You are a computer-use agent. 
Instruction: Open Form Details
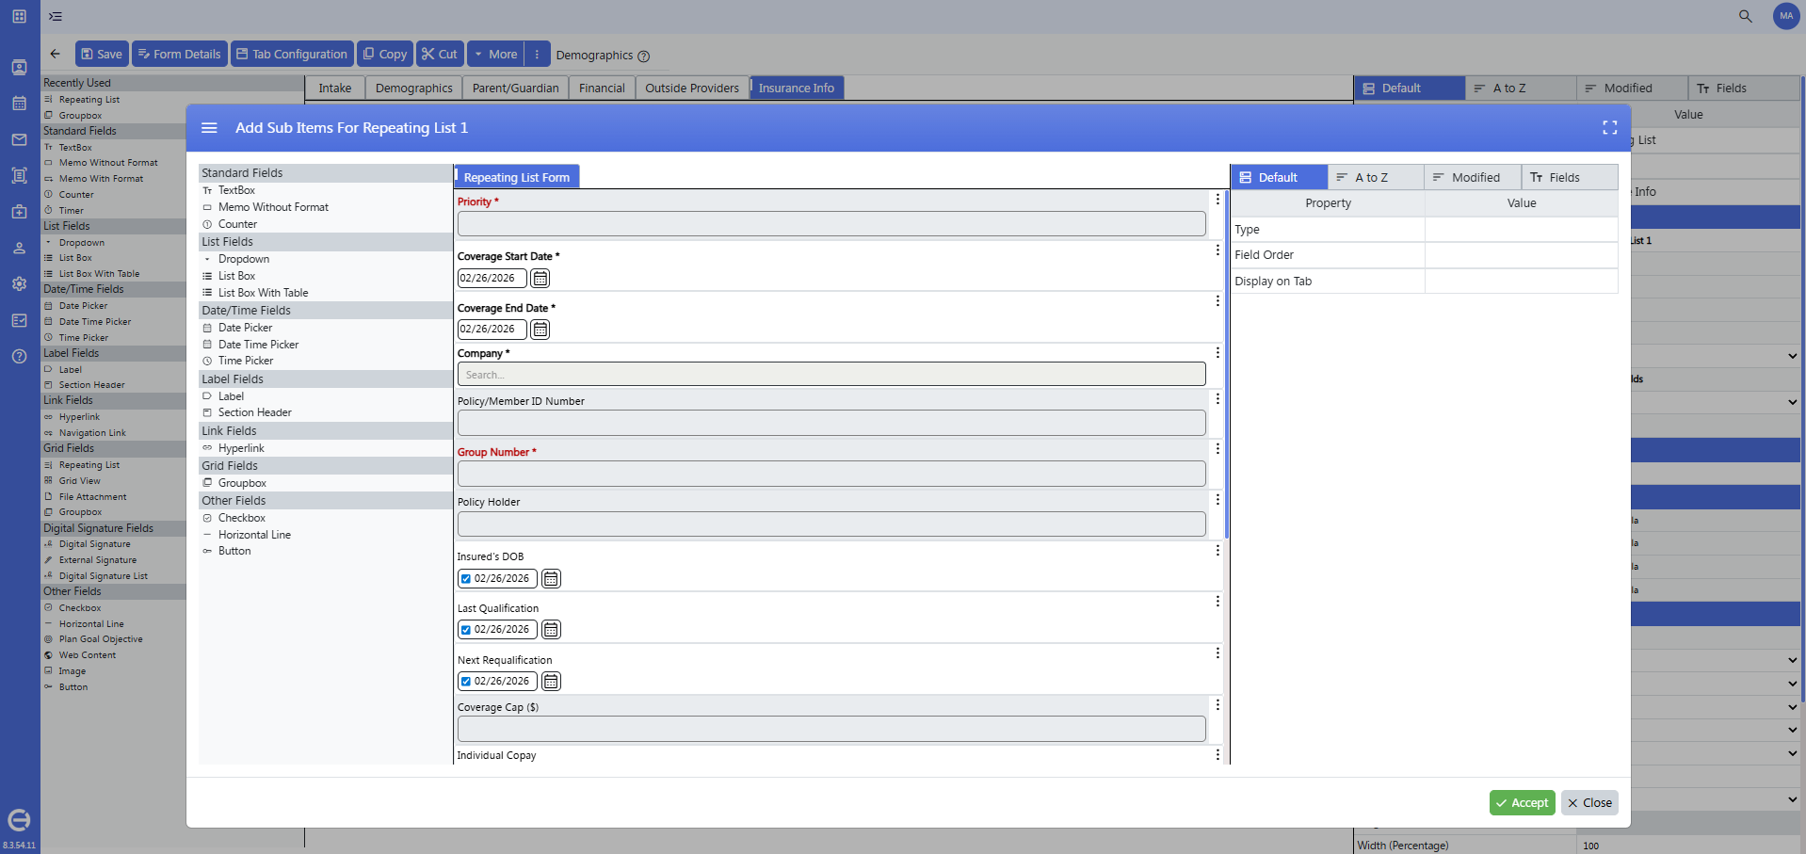coord(179,54)
